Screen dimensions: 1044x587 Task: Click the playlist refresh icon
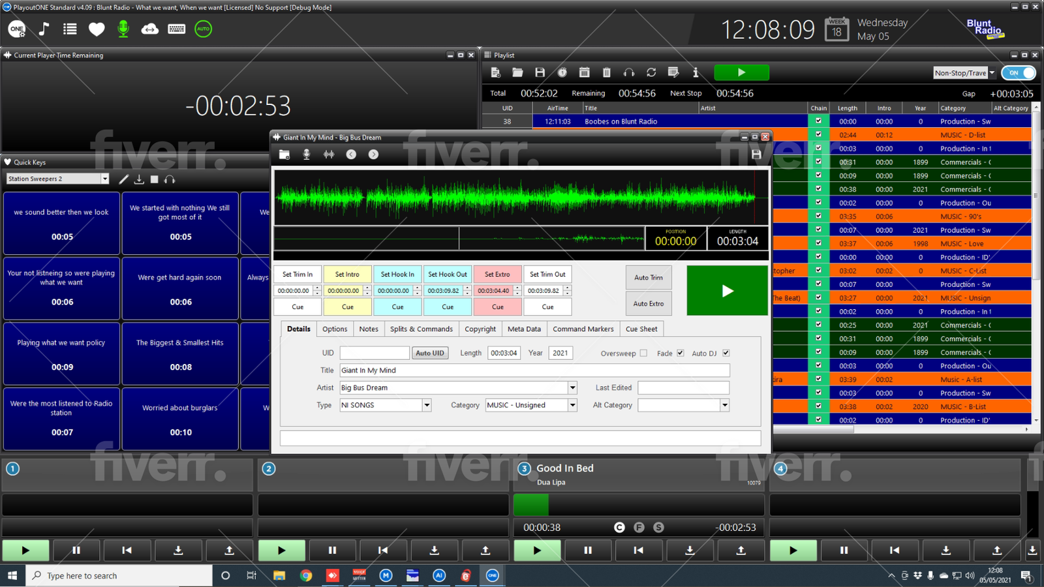click(x=651, y=72)
